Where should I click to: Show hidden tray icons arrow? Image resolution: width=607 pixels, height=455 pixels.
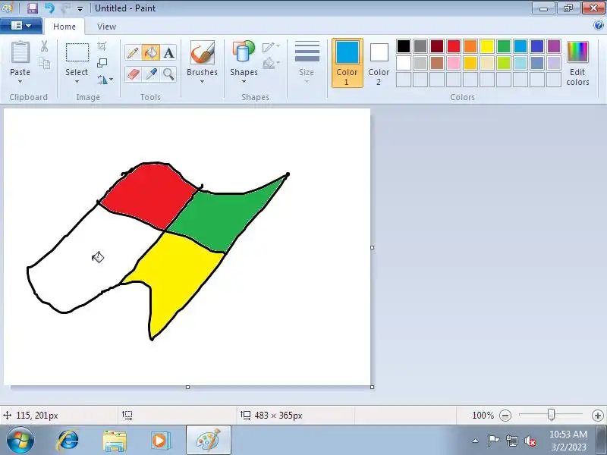pos(476,441)
